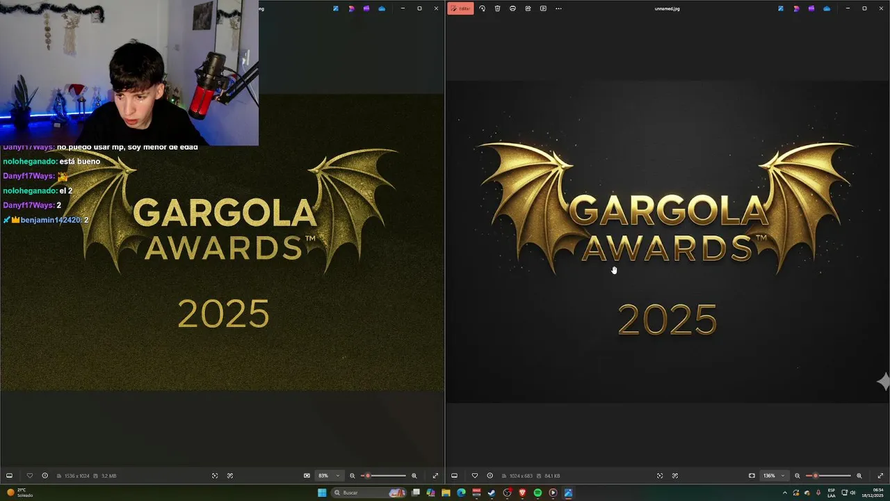Zoom in using plus magnifier in left window
Image resolution: width=890 pixels, height=501 pixels.
coord(414,476)
